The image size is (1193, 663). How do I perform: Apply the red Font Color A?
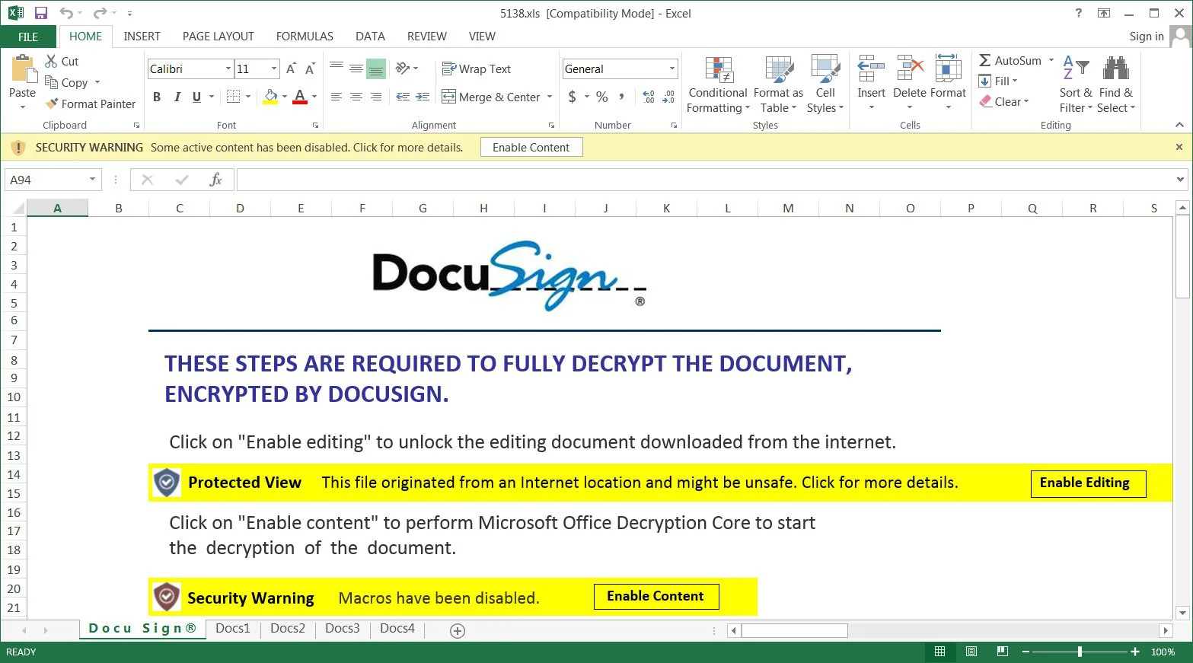[300, 97]
